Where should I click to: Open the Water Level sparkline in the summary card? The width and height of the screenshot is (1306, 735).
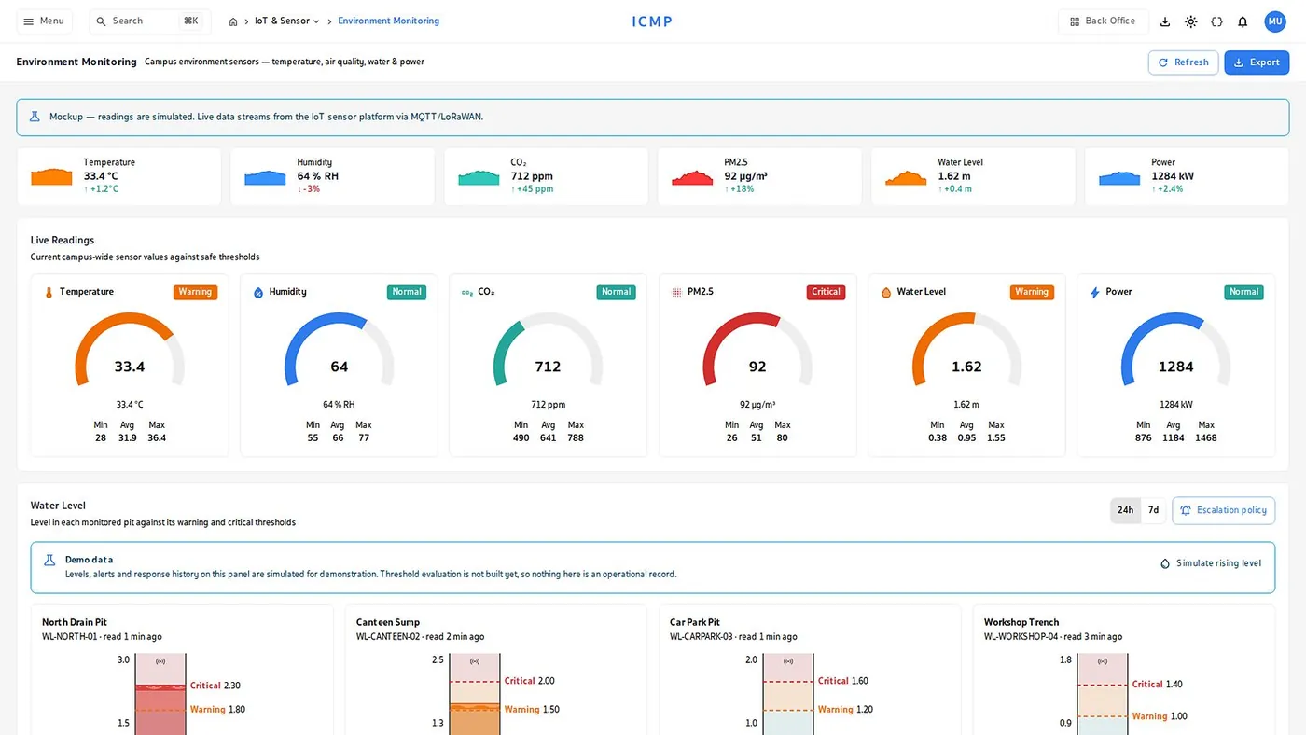(906, 176)
